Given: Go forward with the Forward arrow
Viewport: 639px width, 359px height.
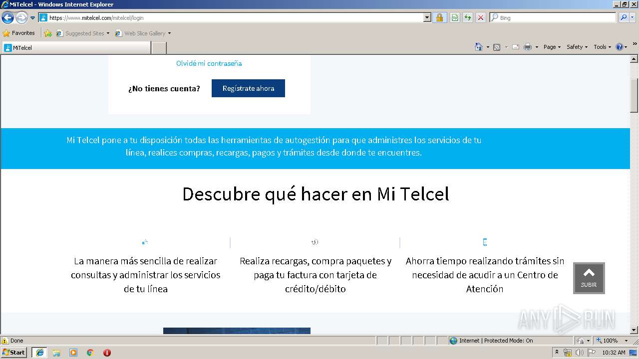Looking at the screenshot, I should pyautogui.click(x=21, y=17).
